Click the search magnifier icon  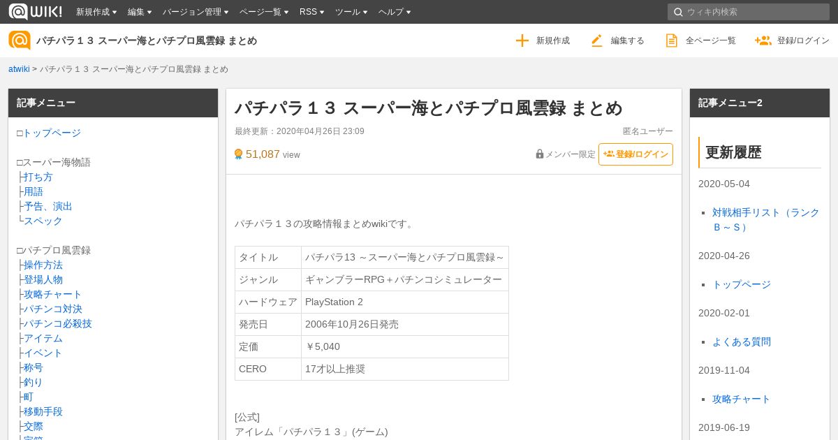click(678, 12)
